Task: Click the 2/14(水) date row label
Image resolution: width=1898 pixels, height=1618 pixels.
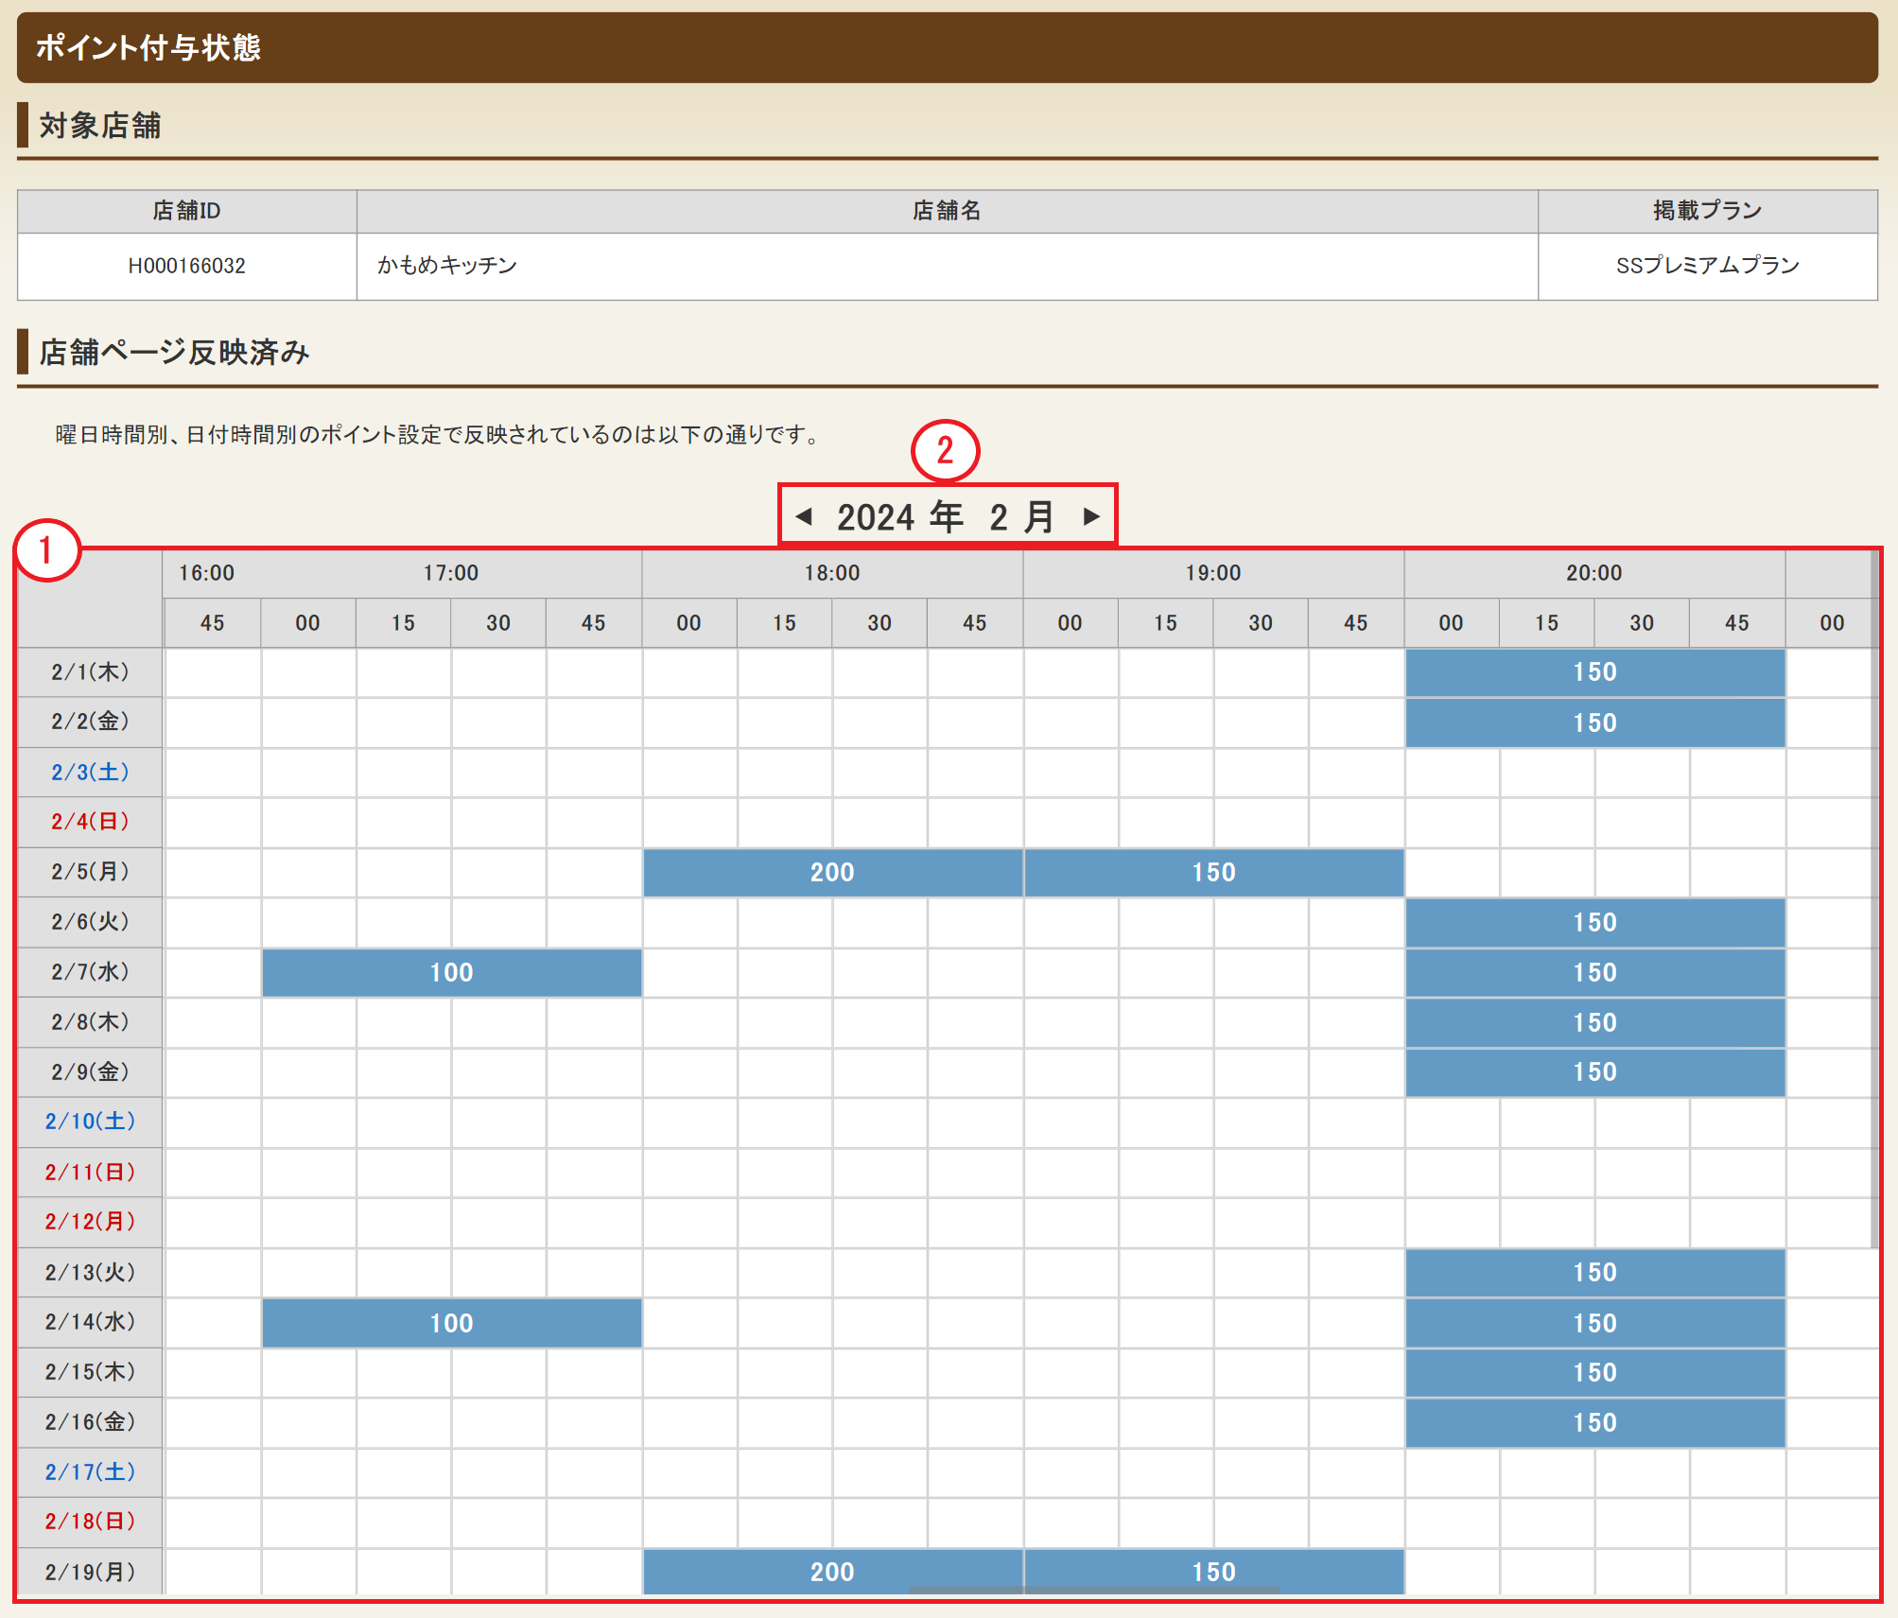Action: [x=90, y=1322]
